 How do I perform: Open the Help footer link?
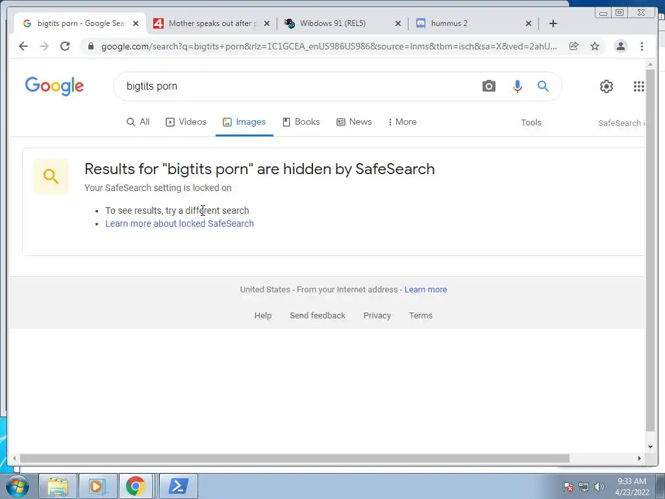(263, 315)
